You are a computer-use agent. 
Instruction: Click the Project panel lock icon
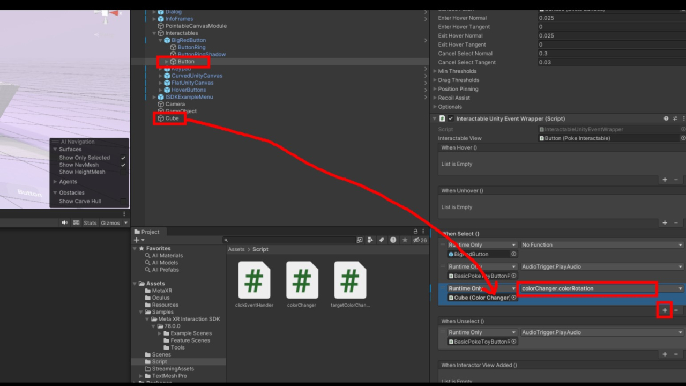416,232
